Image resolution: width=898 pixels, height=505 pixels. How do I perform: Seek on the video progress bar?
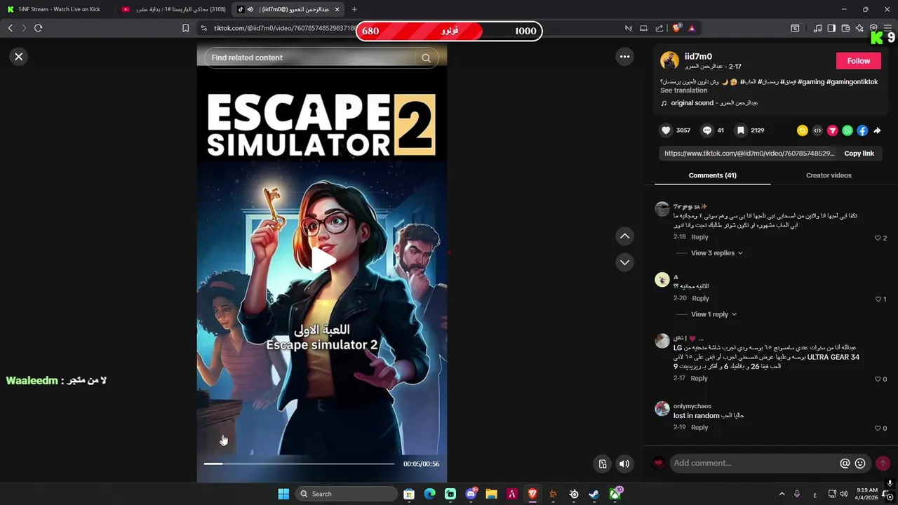tap(300, 464)
